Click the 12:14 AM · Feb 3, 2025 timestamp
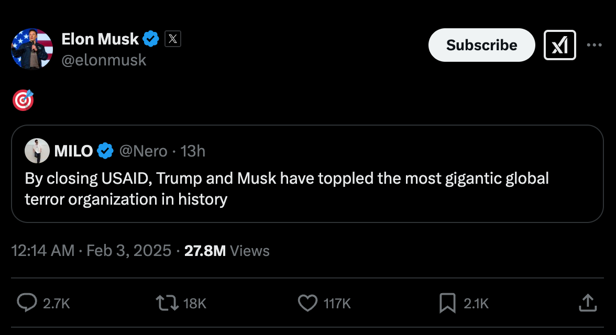Image resolution: width=616 pixels, height=335 pixels. (91, 251)
